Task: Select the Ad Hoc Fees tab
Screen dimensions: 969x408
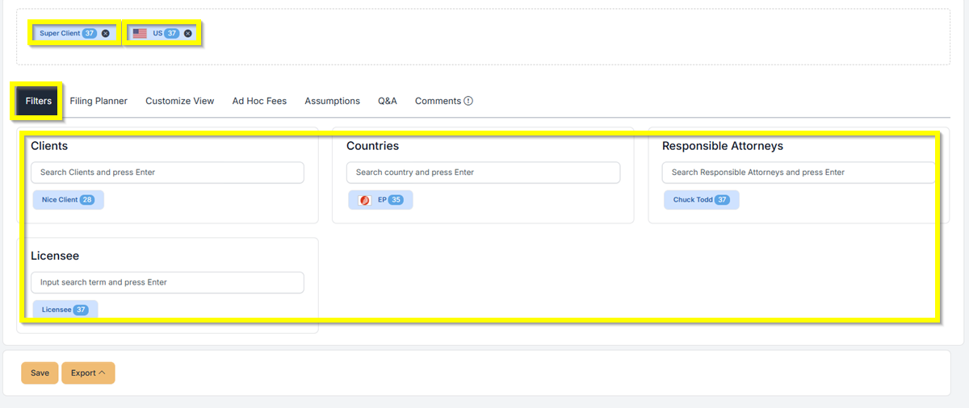Action: (x=259, y=102)
